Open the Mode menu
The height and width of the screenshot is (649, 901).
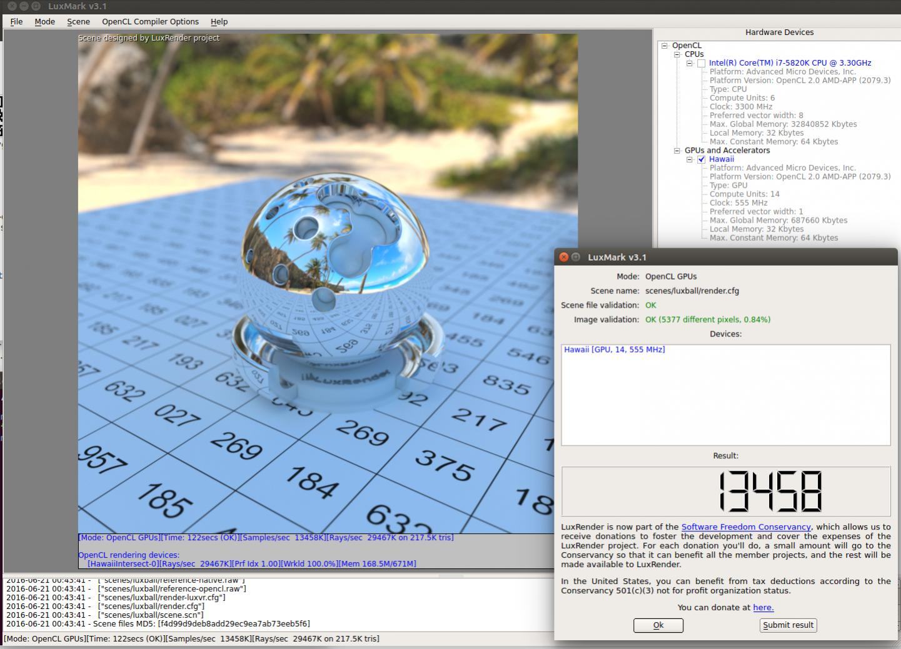pos(44,21)
